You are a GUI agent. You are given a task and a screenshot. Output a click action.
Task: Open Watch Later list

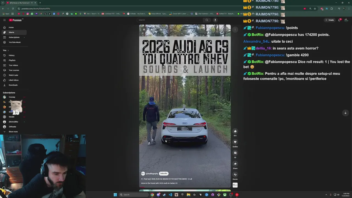13,75
